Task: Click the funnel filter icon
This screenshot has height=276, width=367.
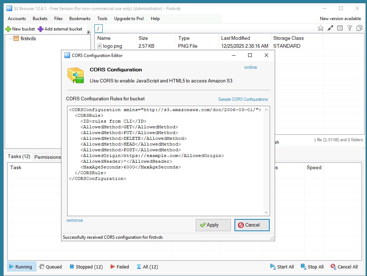Action: (x=349, y=28)
